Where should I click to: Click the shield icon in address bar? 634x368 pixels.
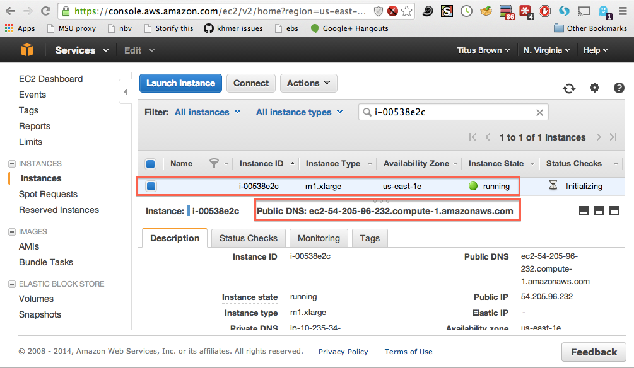click(x=378, y=11)
